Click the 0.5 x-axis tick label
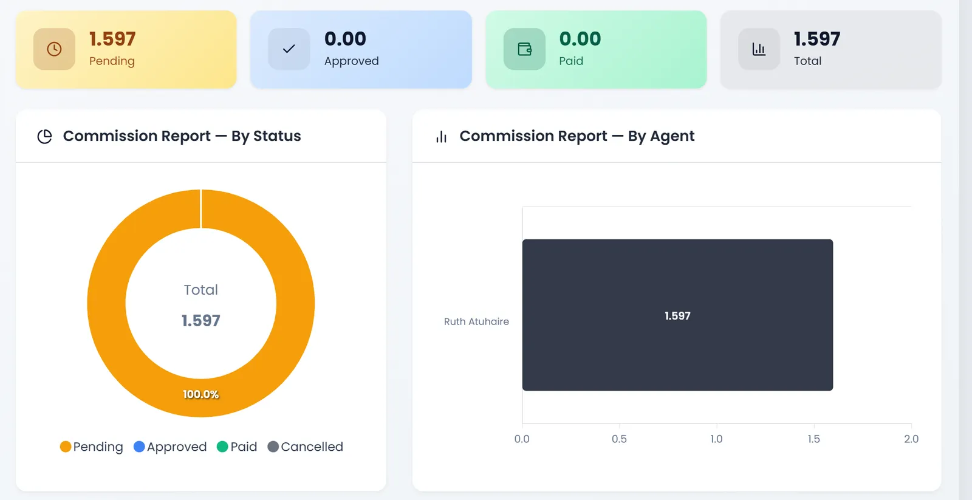 619,439
